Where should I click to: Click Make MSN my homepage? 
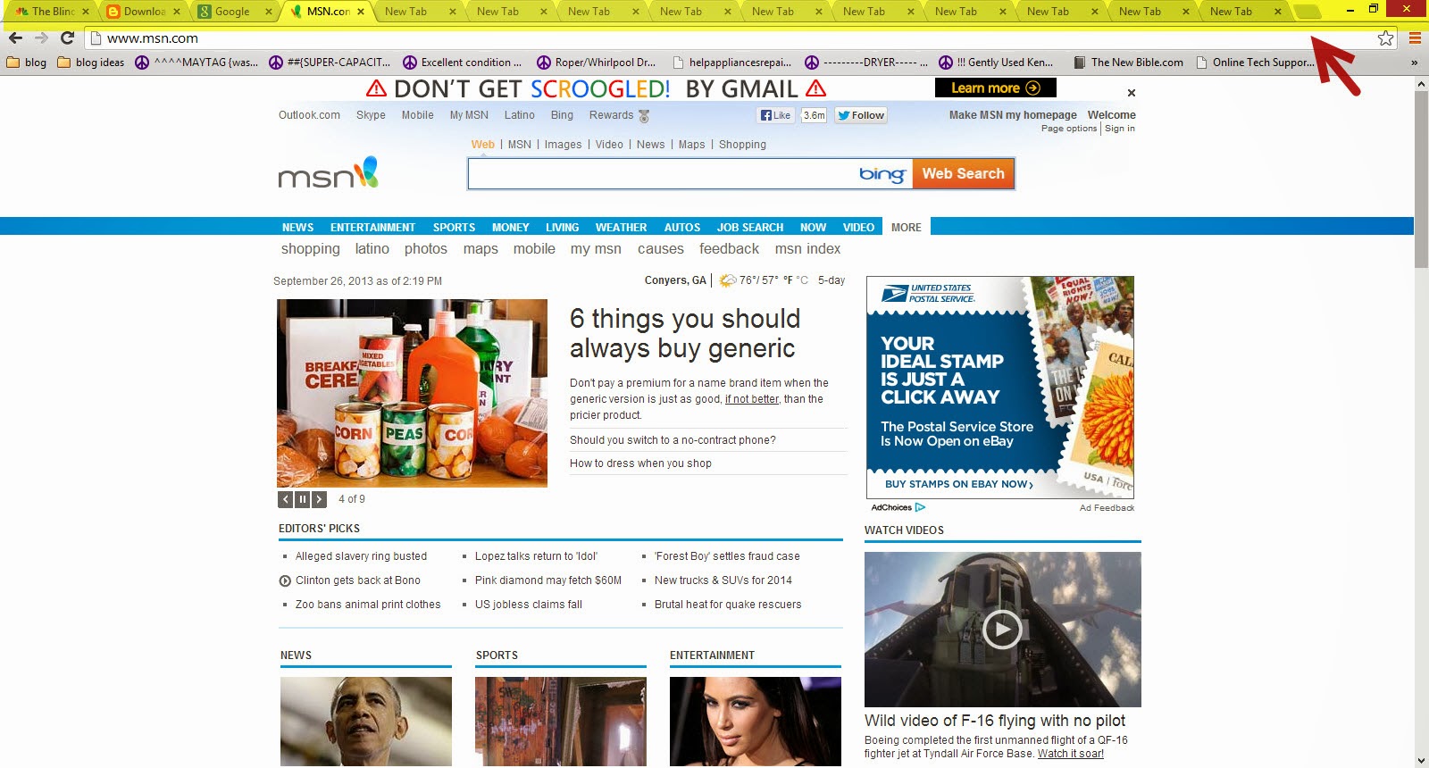click(1013, 115)
